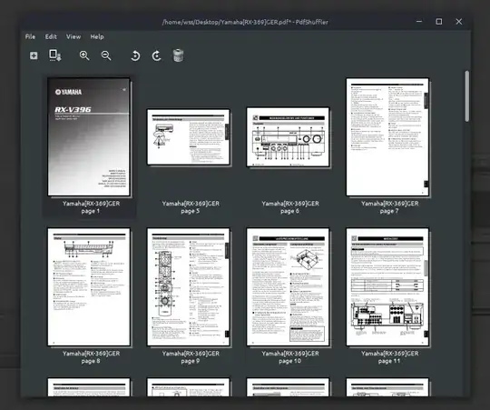
Task: Click the import PDF plus icon
Action: [34, 55]
